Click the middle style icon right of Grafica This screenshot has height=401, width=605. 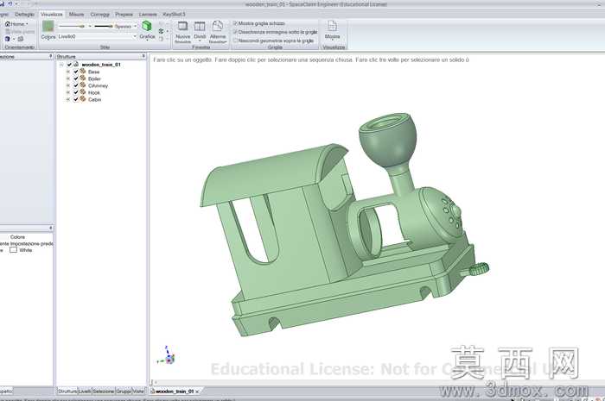point(162,31)
